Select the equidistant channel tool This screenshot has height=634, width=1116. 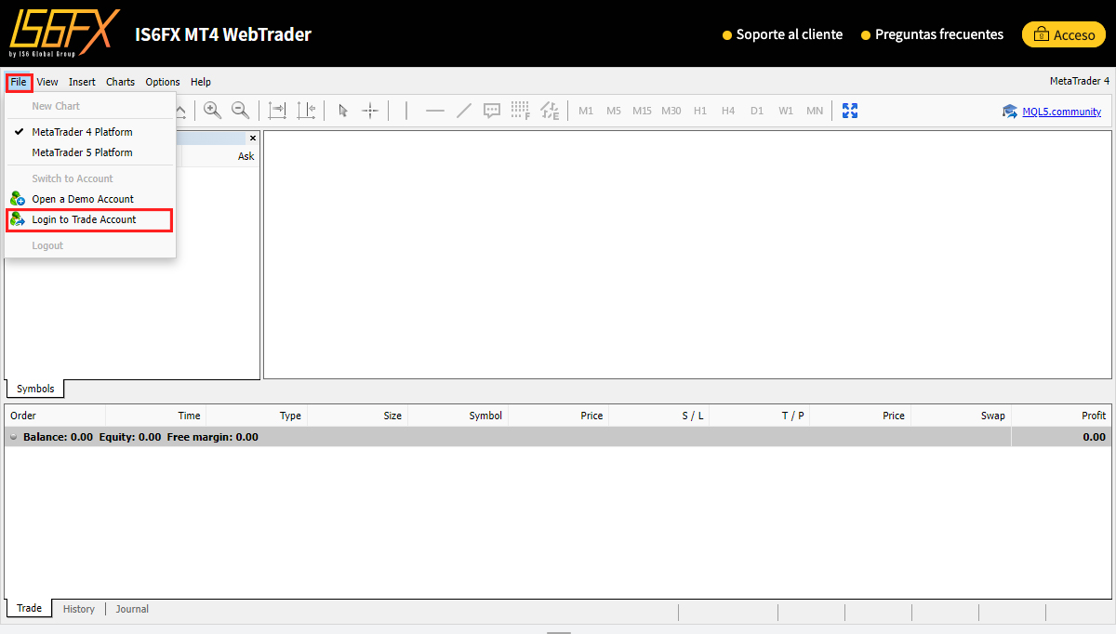[x=551, y=111]
